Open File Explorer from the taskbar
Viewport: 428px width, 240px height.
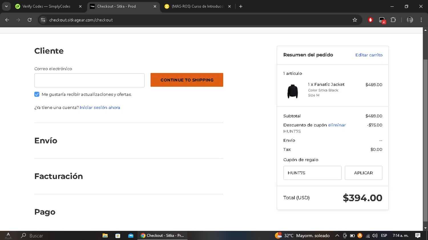[x=105, y=235]
